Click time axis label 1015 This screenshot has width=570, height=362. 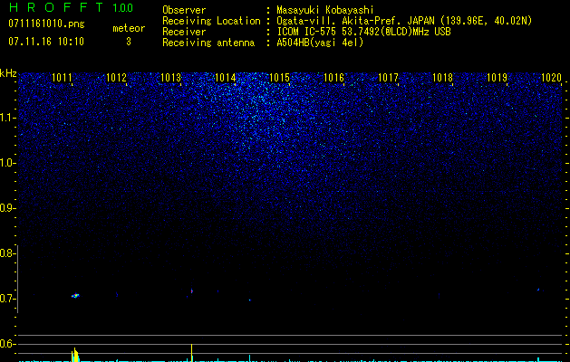pos(279,78)
